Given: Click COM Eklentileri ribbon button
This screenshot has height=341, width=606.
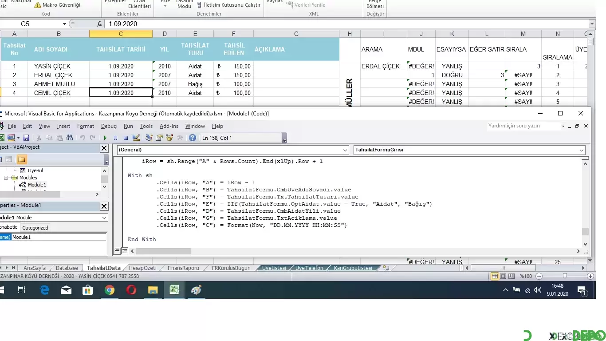Looking at the screenshot, I should click(x=139, y=4).
